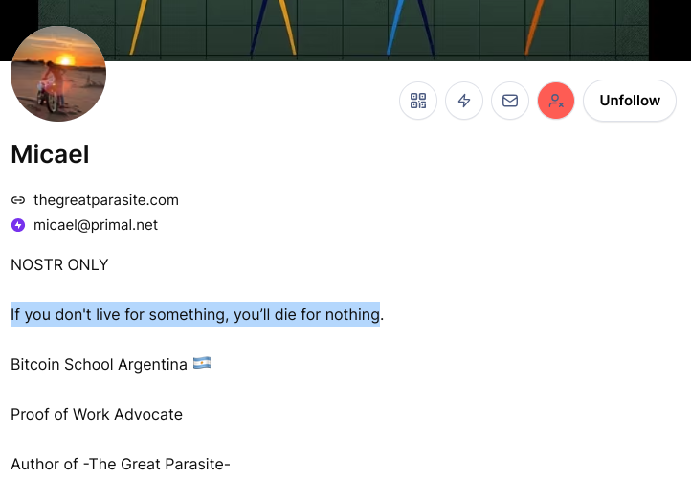Click the purple lightning badge icon

click(18, 225)
